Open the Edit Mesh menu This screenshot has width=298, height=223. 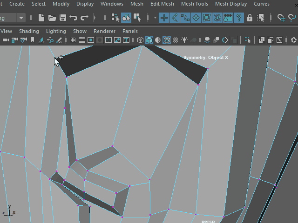(162, 4)
